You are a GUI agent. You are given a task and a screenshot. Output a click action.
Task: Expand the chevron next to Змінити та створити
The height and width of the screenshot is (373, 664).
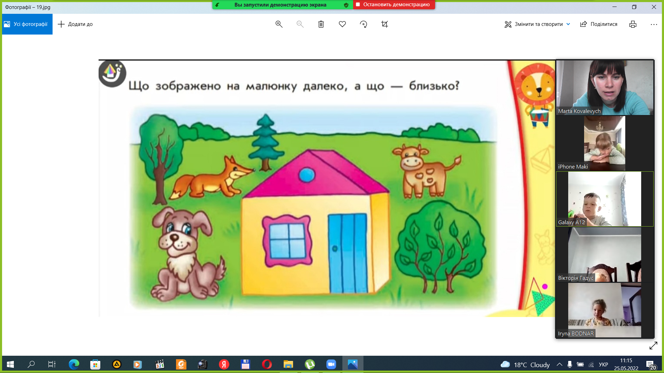(x=568, y=24)
